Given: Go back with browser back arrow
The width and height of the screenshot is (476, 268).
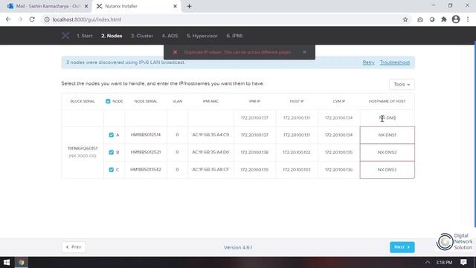Looking at the screenshot, I should (x=8, y=19).
